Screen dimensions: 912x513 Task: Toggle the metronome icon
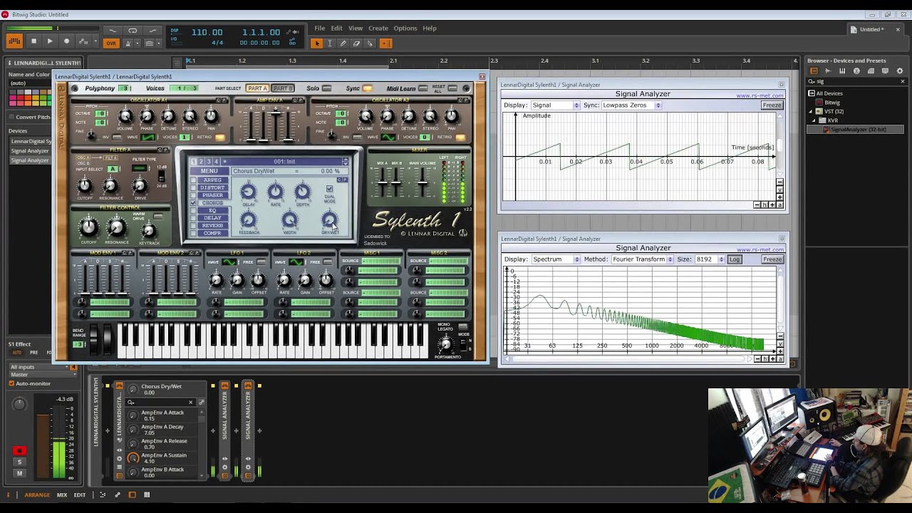[x=129, y=43]
